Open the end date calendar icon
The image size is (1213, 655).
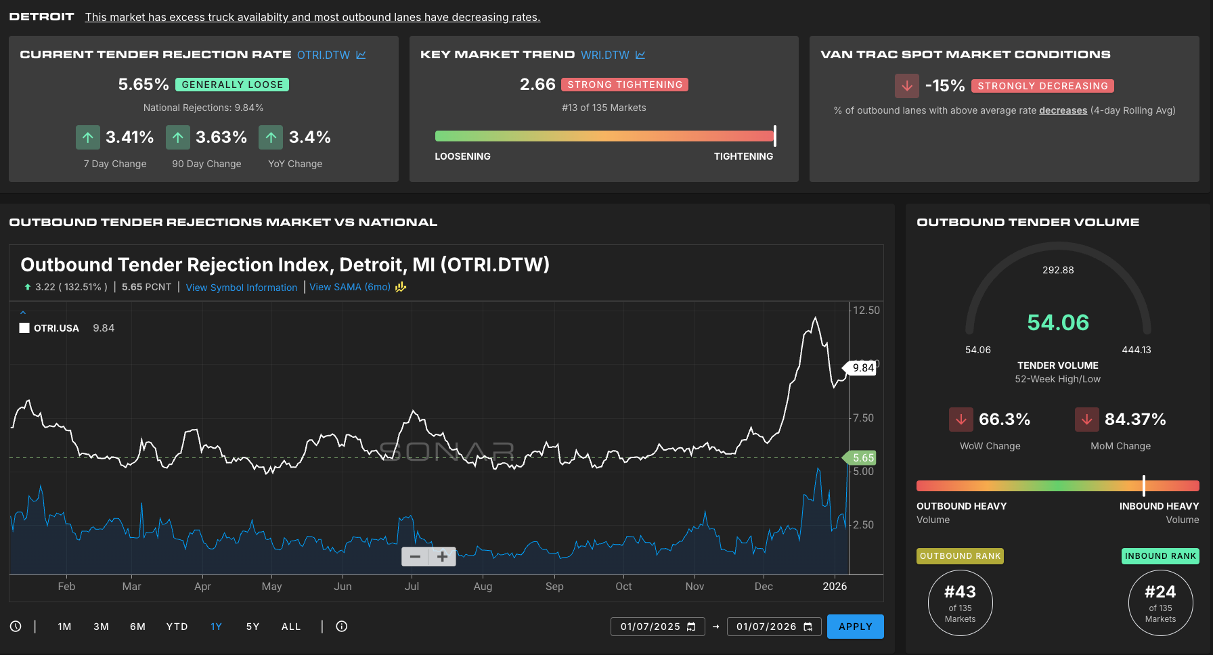click(x=808, y=627)
